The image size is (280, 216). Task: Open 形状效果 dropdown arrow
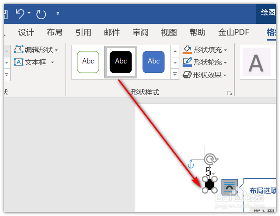(x=225, y=75)
